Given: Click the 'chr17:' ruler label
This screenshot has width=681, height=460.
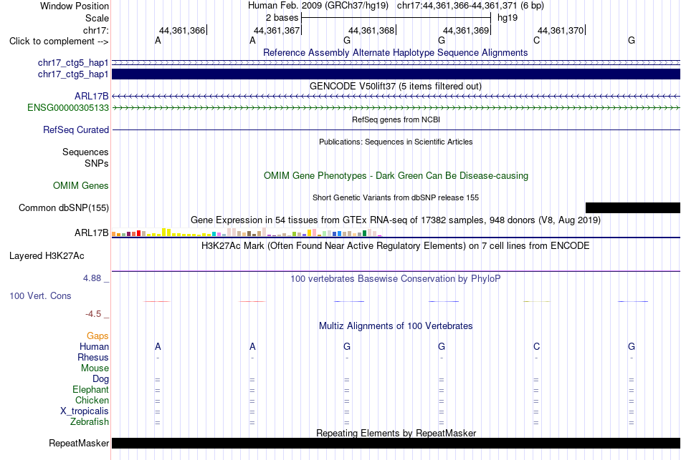Looking at the screenshot, I should point(95,30).
